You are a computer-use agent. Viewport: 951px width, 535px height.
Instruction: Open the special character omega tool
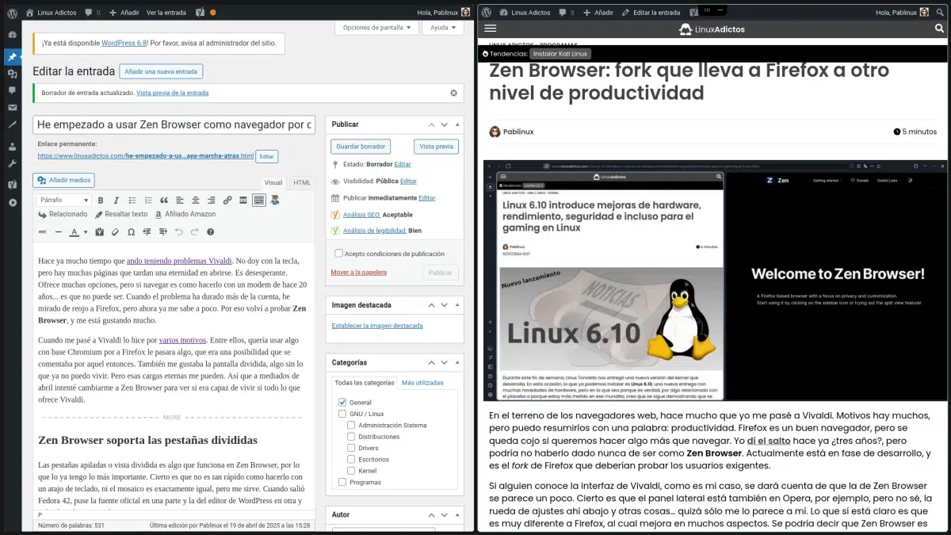pyautogui.click(x=131, y=232)
